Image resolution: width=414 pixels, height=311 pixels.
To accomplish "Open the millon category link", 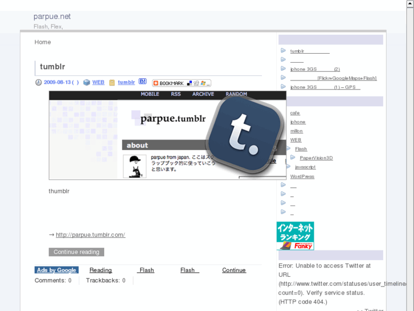I will (297, 131).
